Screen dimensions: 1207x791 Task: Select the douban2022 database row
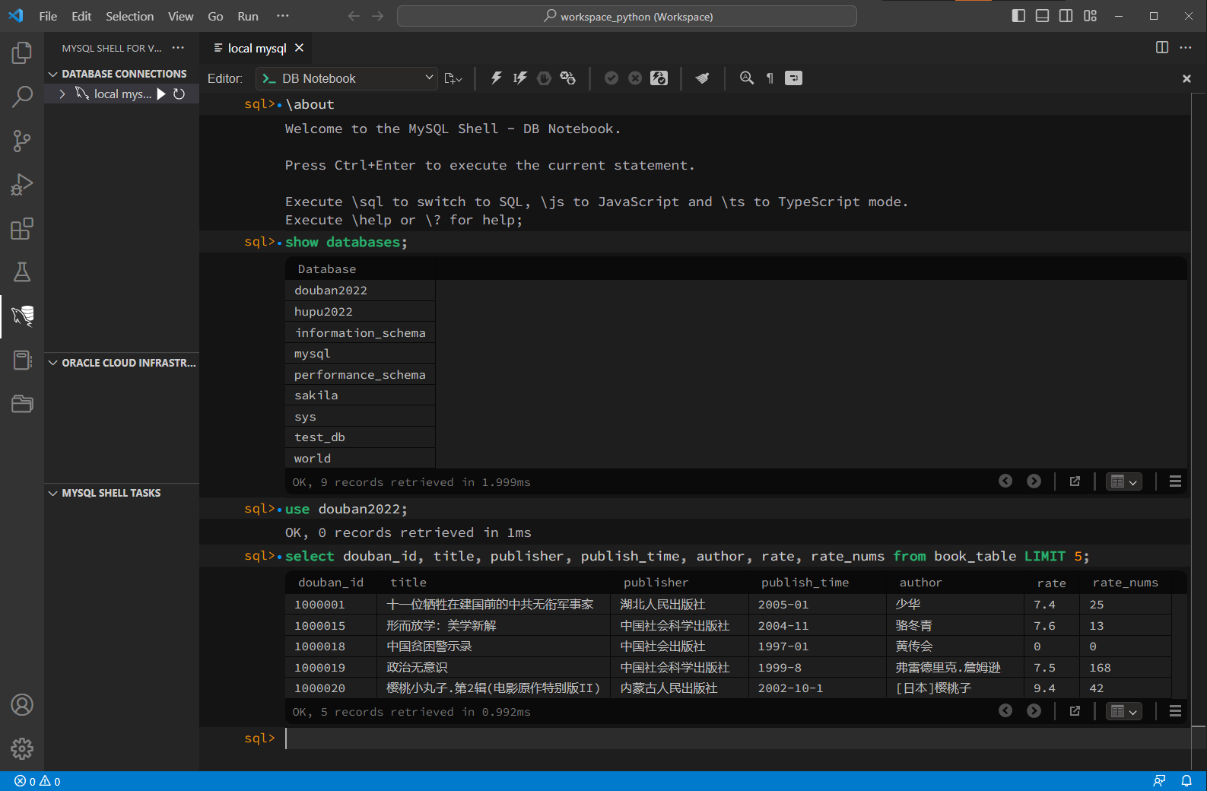point(361,291)
